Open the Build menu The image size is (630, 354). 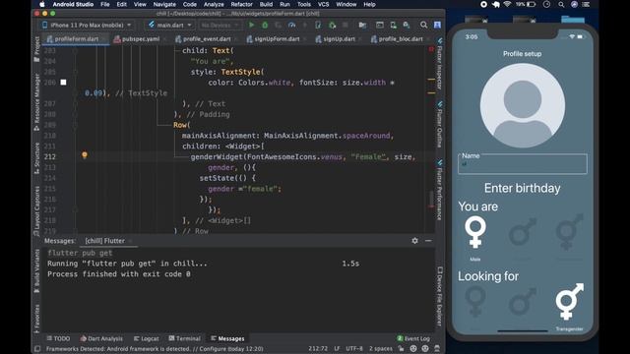(x=266, y=4)
